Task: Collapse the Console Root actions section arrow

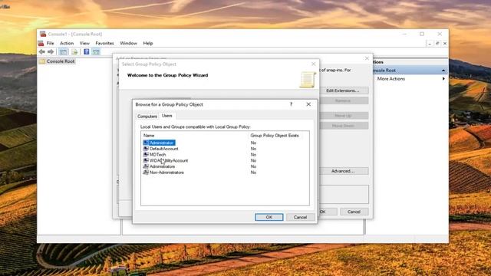Action: tap(443, 71)
